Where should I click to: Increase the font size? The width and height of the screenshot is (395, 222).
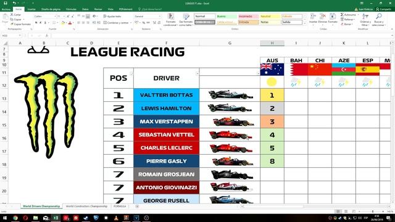pos(68,17)
